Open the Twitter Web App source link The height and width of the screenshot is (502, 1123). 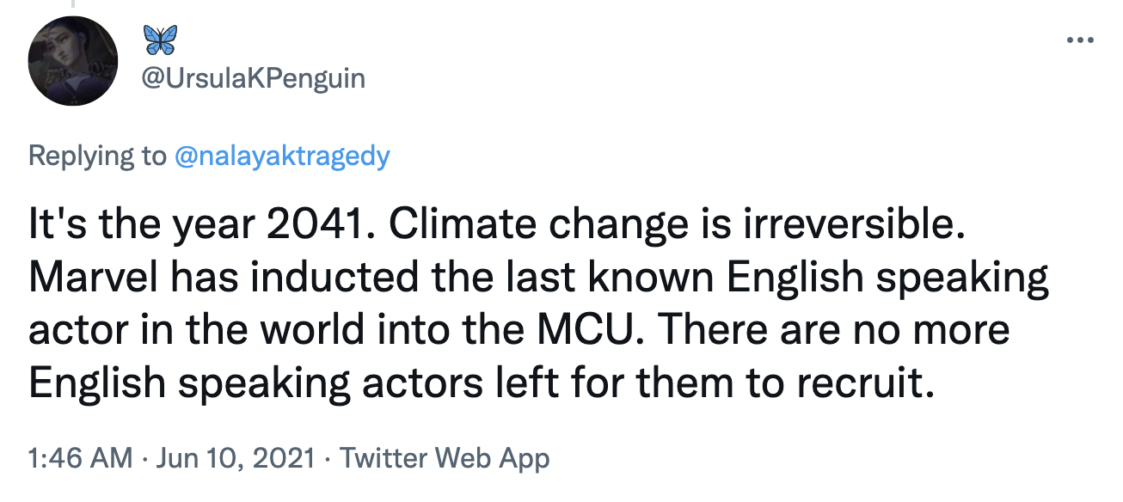coord(444,458)
